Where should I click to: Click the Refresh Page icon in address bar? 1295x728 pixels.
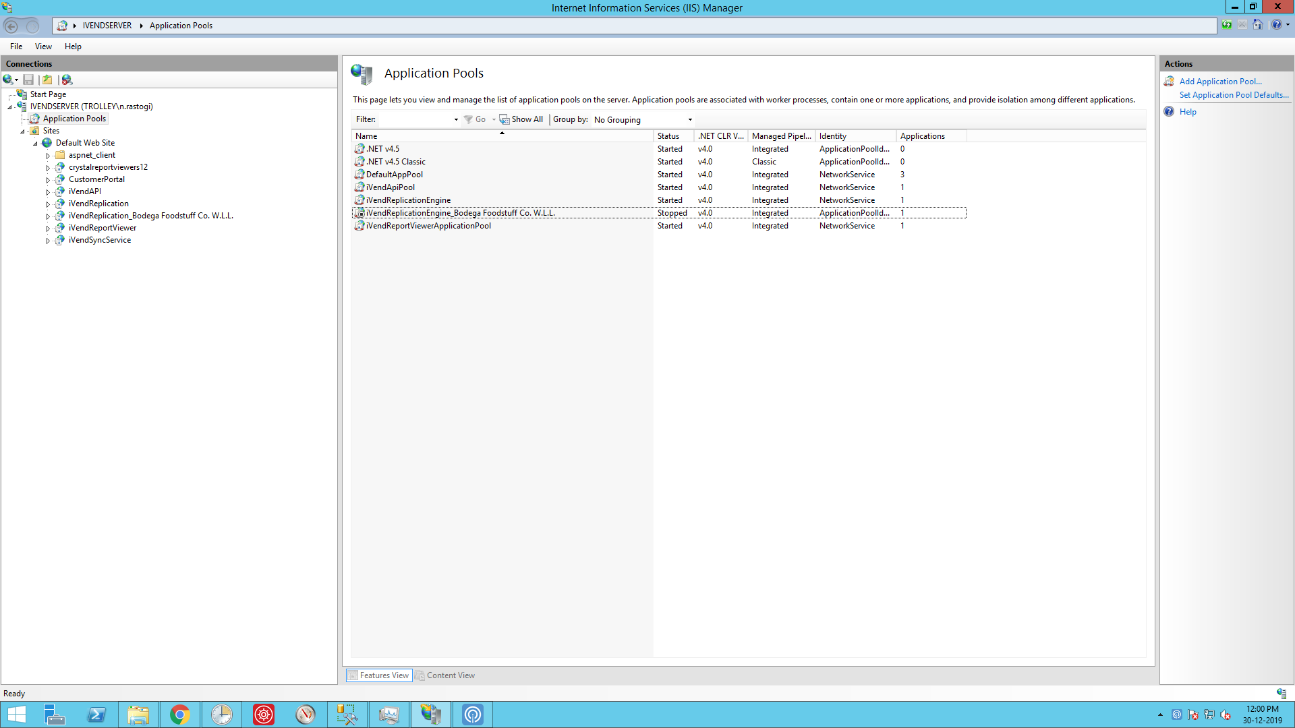[1226, 25]
